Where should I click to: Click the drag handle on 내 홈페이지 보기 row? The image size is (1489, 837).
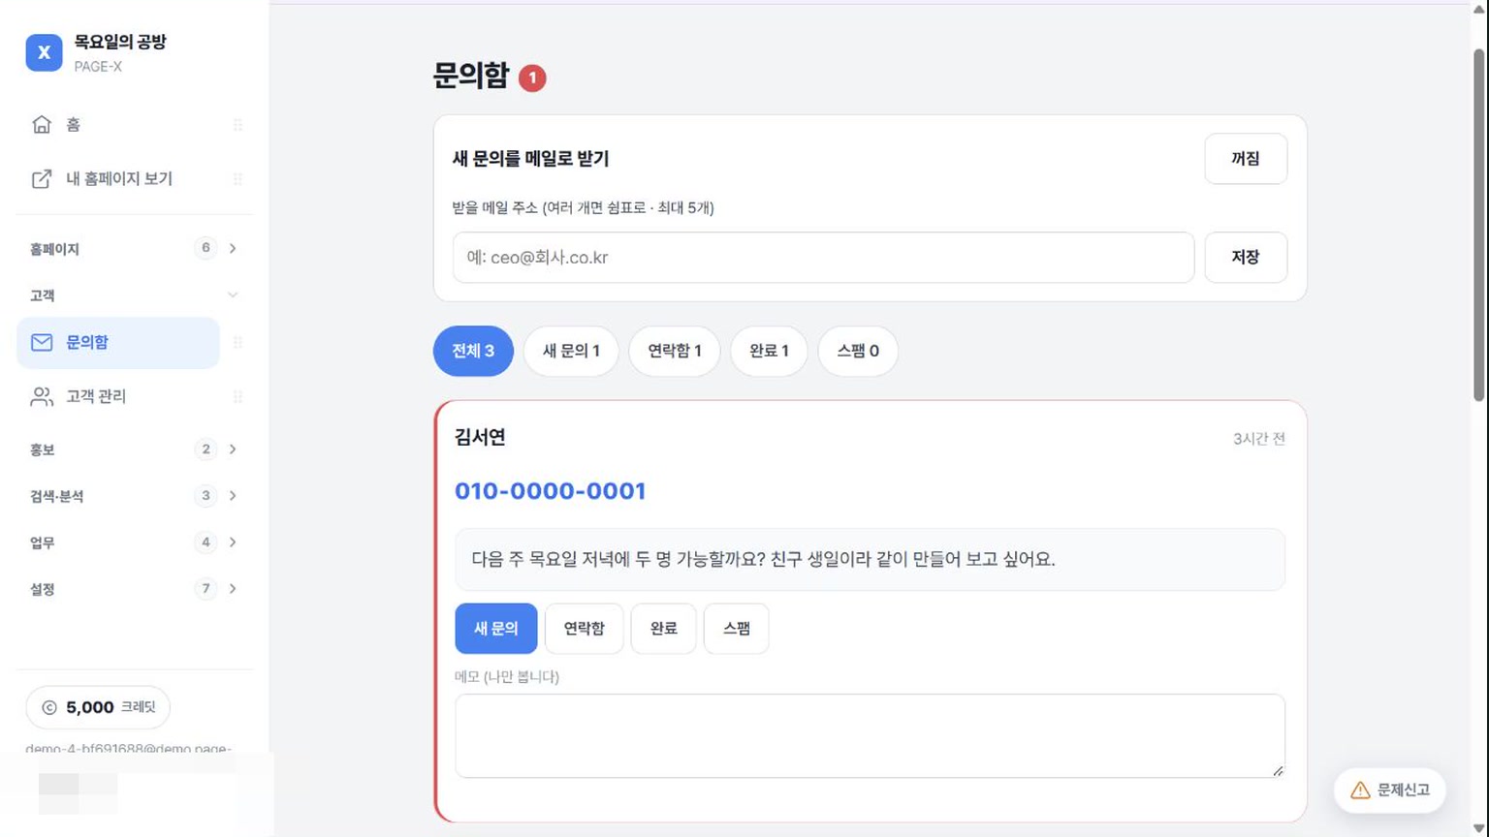[238, 179]
